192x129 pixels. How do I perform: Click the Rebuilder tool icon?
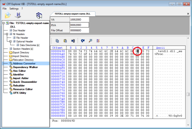11,85
